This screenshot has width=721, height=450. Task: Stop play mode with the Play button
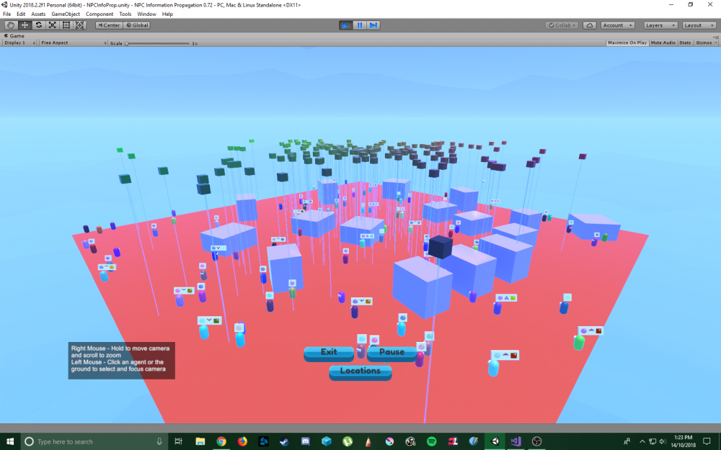pos(345,25)
